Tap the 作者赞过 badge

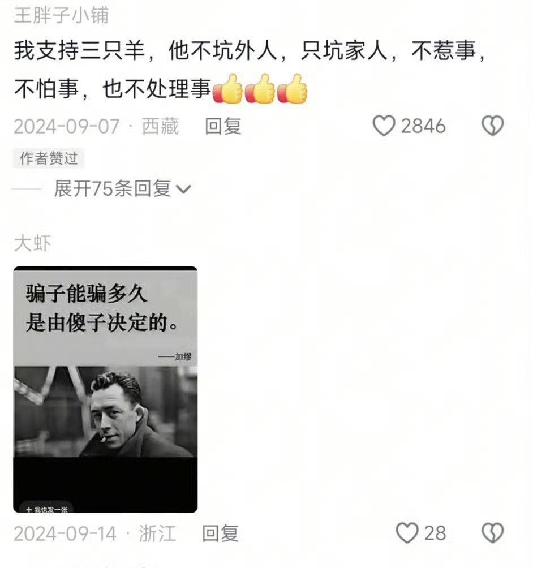pyautogui.click(x=49, y=158)
